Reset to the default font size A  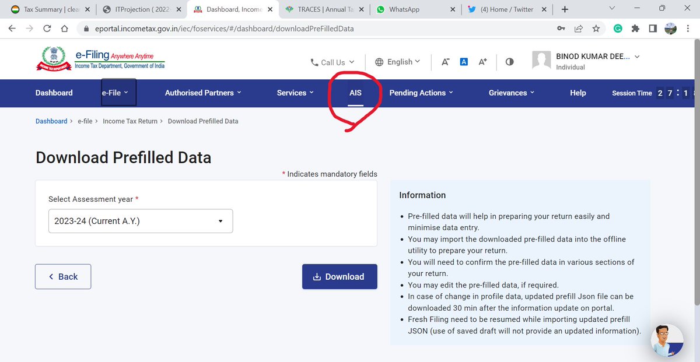coord(464,62)
